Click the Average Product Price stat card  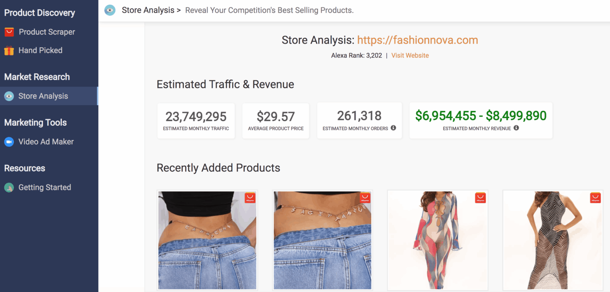click(276, 121)
